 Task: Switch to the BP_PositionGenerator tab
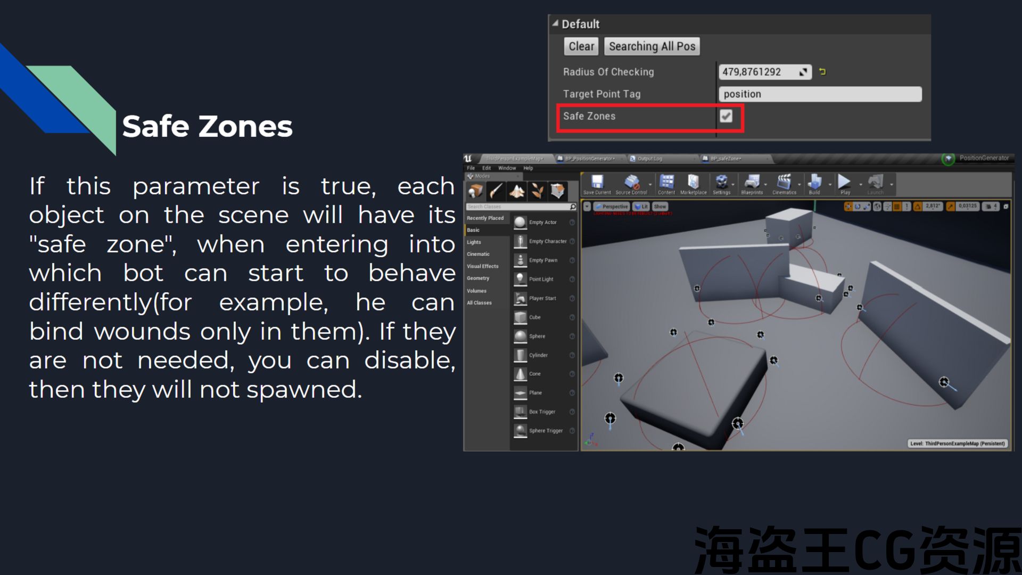coord(589,159)
